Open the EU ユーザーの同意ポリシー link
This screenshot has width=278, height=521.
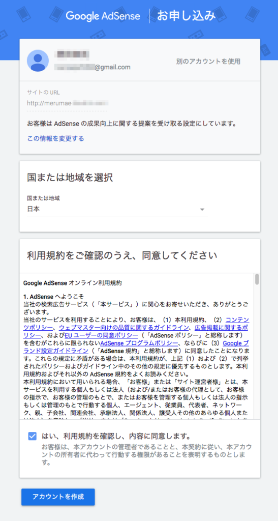(101, 335)
